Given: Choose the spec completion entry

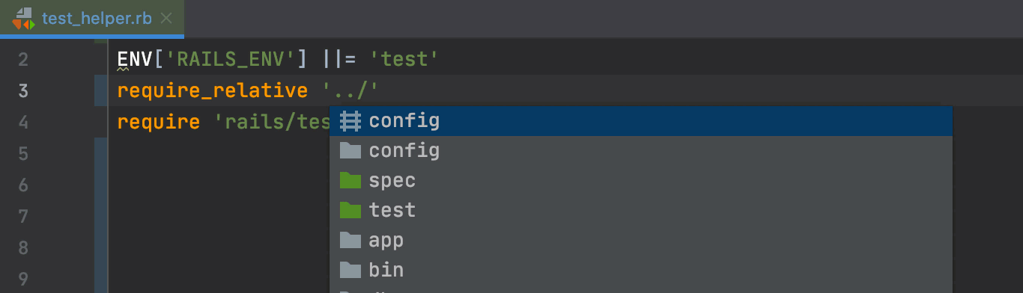Looking at the screenshot, I should [641, 181].
